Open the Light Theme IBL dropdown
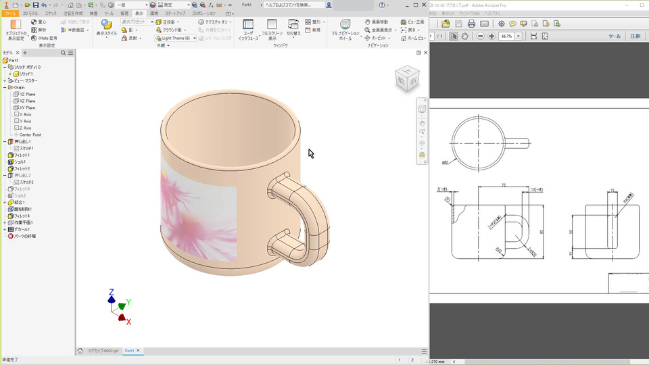 195,39
